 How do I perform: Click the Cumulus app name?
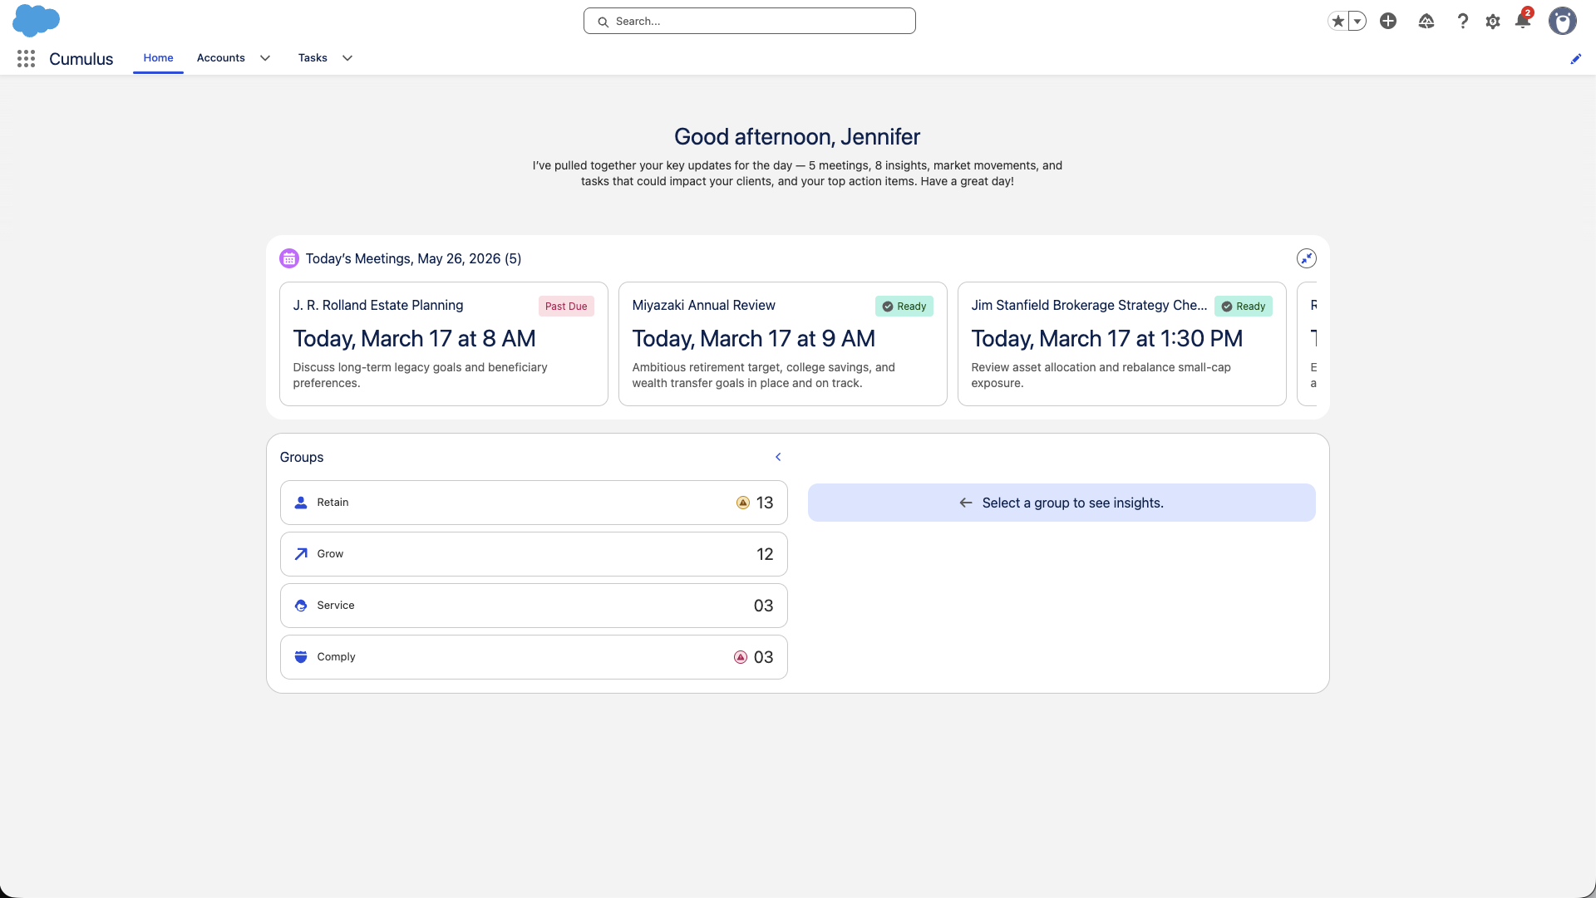coord(81,59)
